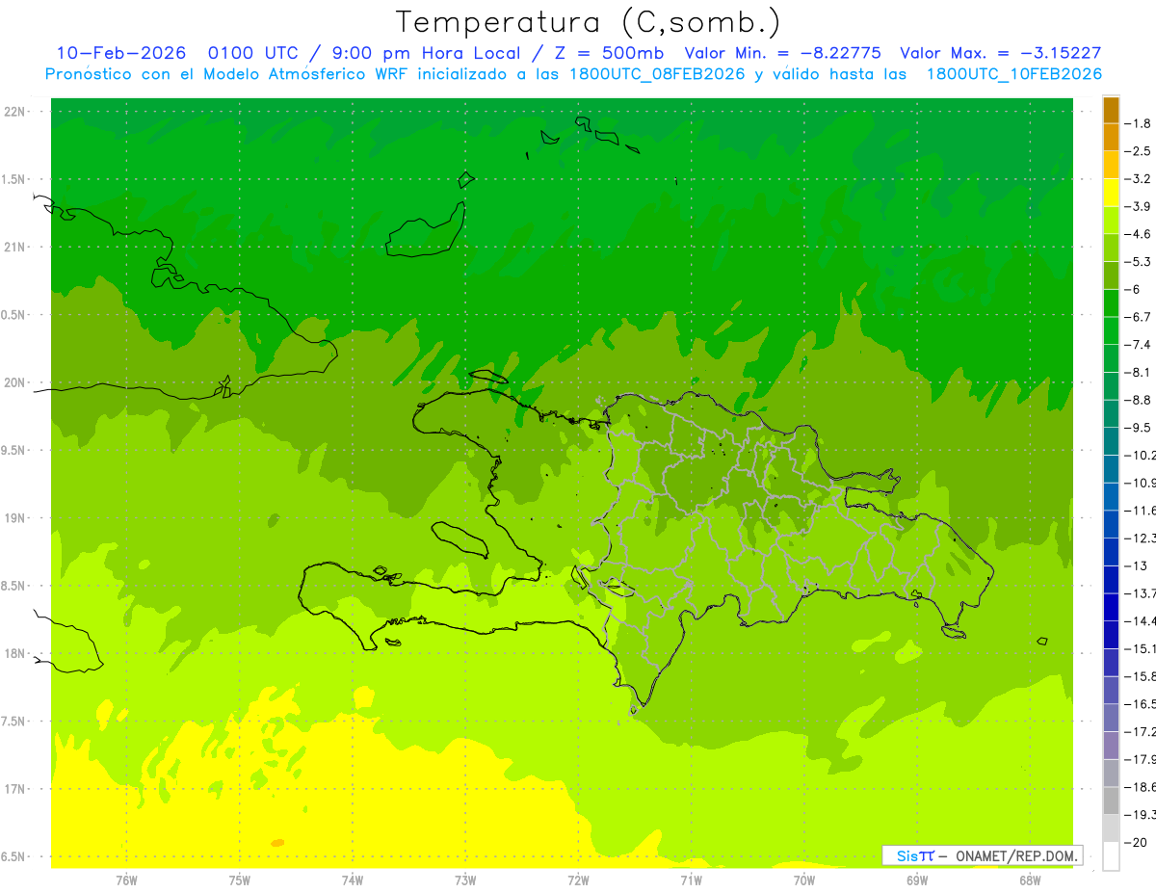
Task: Click the title 'Temperatura (C,somb.)'
Action: (588, 22)
